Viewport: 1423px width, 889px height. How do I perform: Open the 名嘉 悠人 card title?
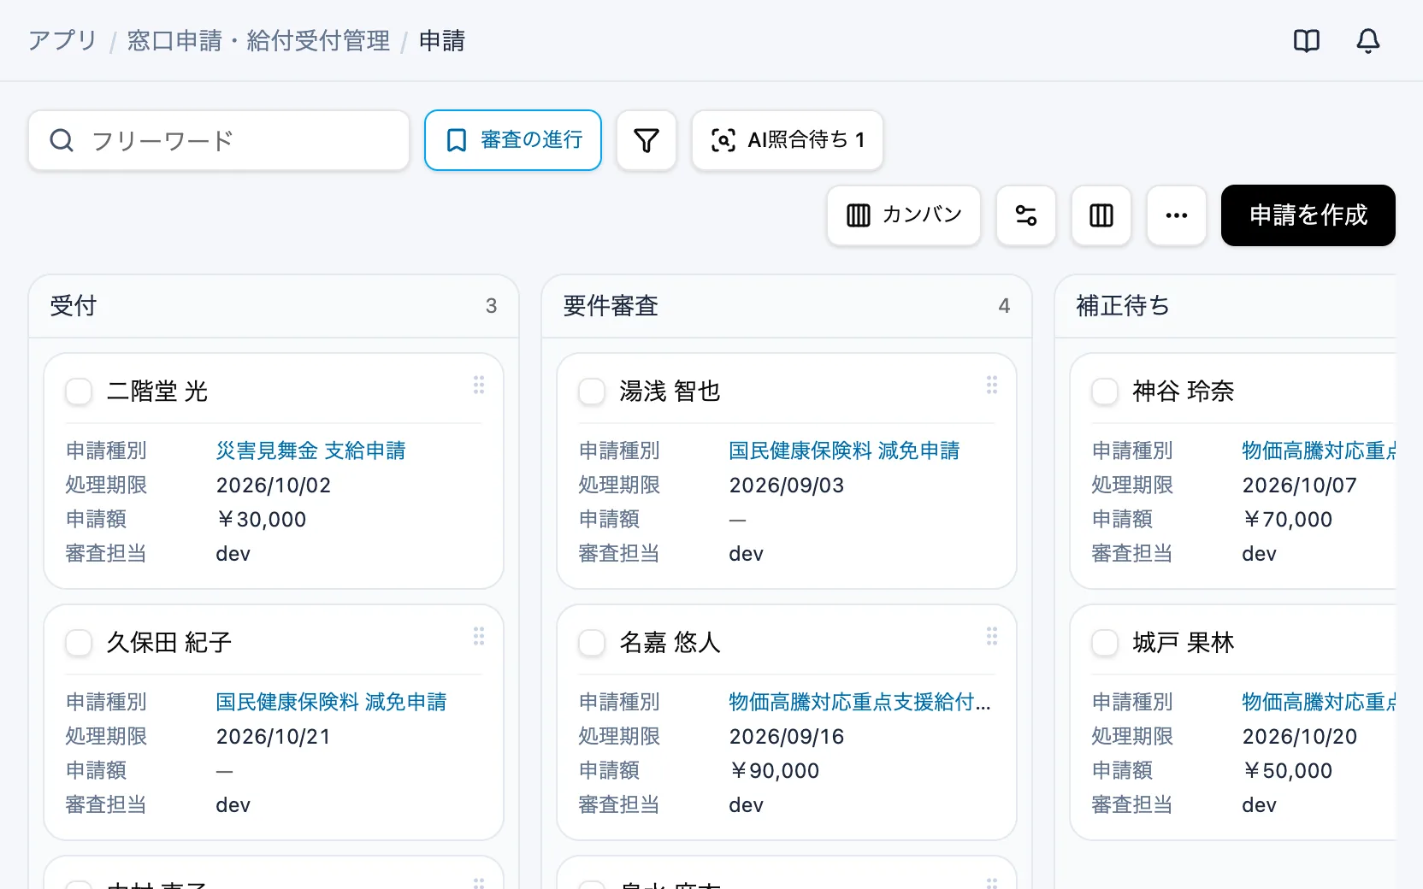pos(670,643)
